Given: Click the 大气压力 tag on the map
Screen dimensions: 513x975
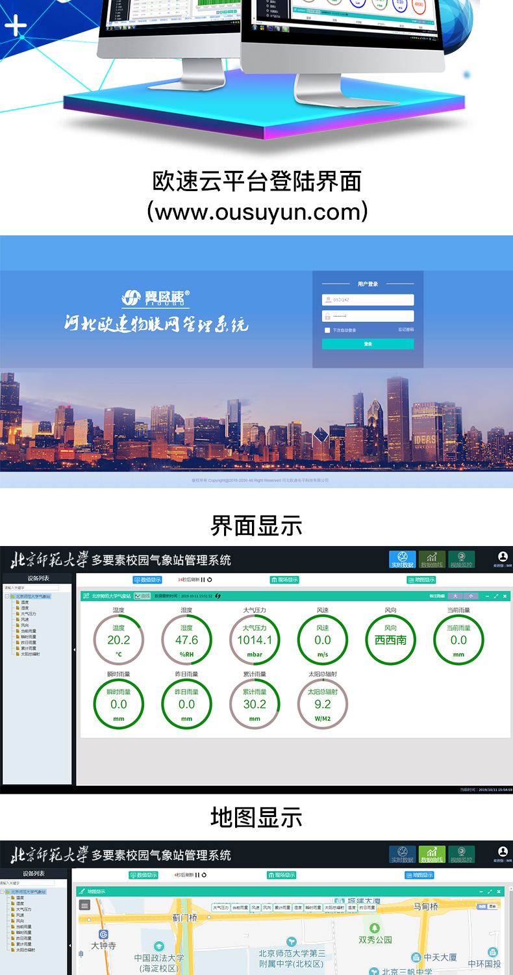Looking at the screenshot, I should coord(221,907).
